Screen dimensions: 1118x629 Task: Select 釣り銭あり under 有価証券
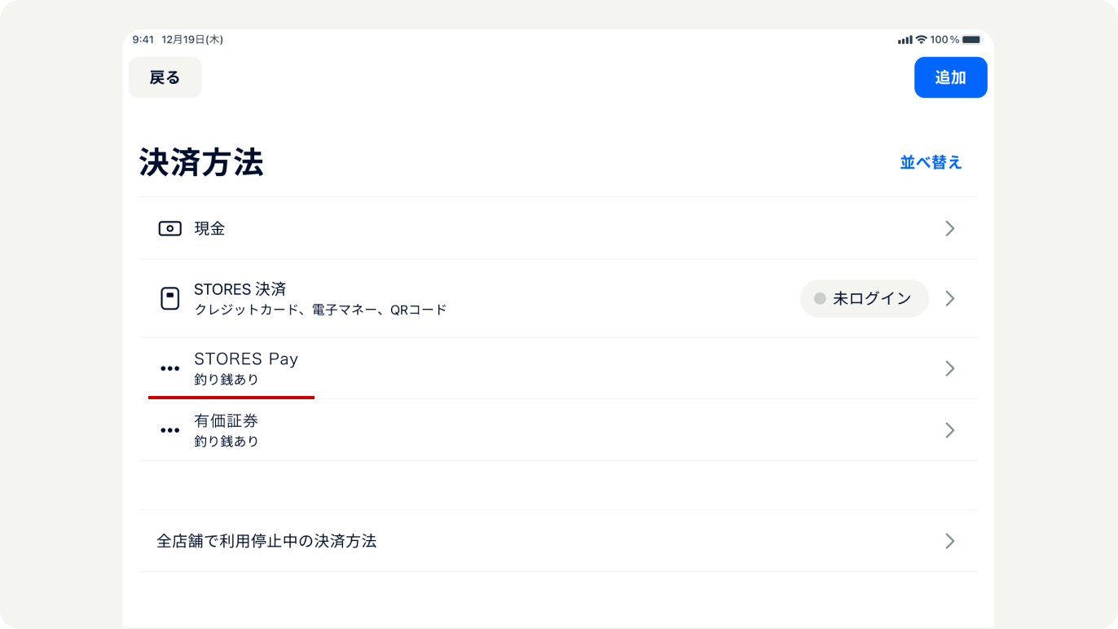click(x=227, y=442)
